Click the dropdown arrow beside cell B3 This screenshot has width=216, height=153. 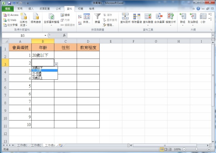point(56,64)
